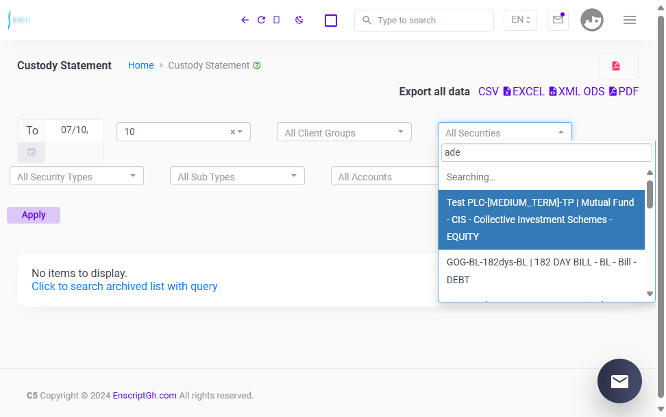The height and width of the screenshot is (417, 666).
Task: Click the securities search box containing 'ade'
Action: coord(546,152)
